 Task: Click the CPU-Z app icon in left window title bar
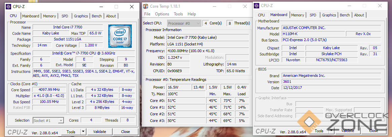click(x=8, y=7)
